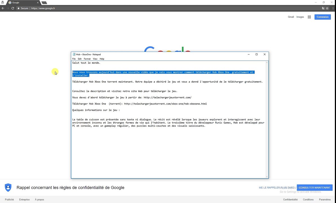Click the privacy shield icon
Image resolution: width=336 pixels, height=203 pixels.
[8, 187]
